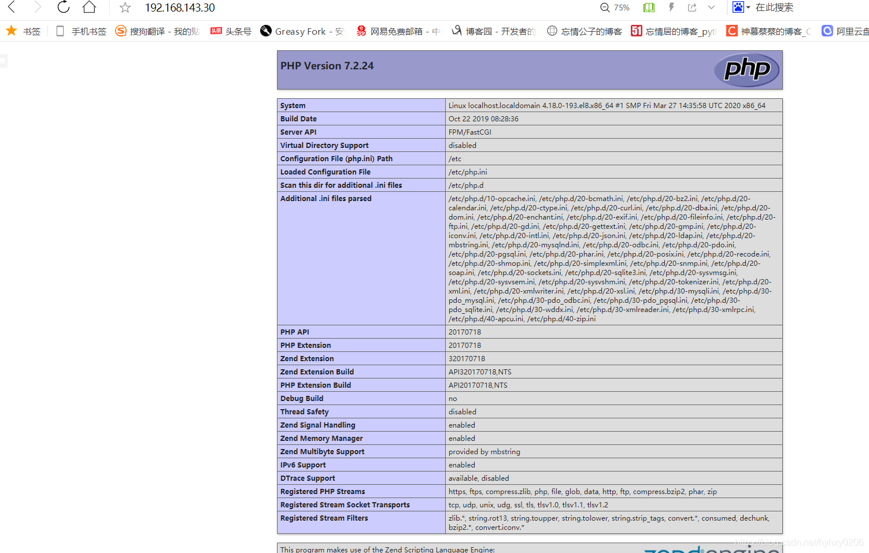Open the Baidu search engine selector
Screen dimensions: 869x553
click(741, 7)
